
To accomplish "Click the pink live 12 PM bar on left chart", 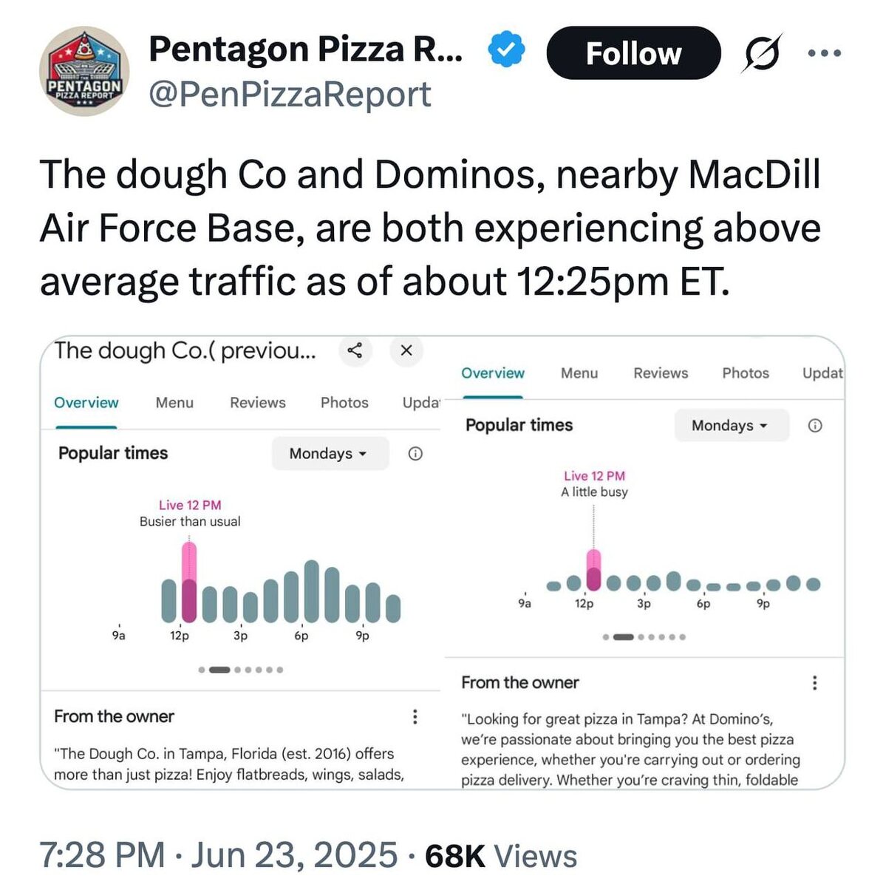I will (189, 582).
